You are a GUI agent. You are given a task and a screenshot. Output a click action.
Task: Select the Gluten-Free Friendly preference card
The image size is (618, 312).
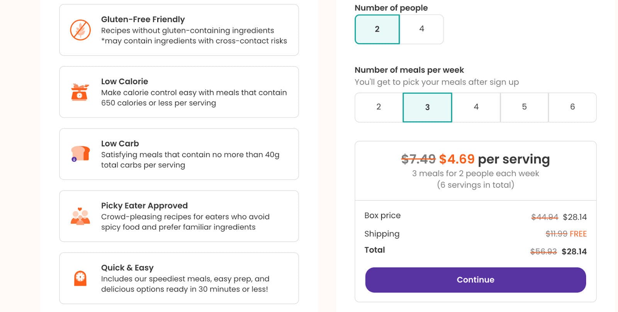179,30
